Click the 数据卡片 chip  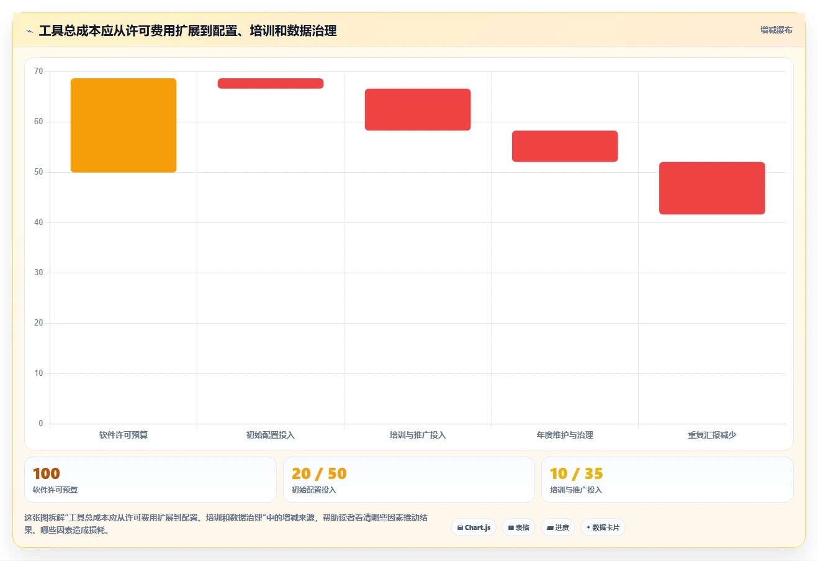[603, 527]
